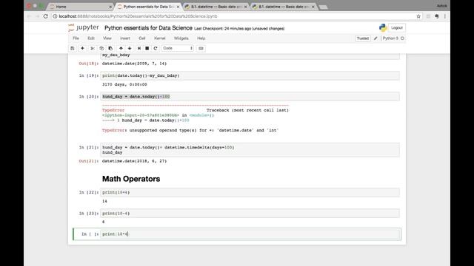The image size is (474, 266).
Task: Open the command palette keyboard icon
Action: 201,48
